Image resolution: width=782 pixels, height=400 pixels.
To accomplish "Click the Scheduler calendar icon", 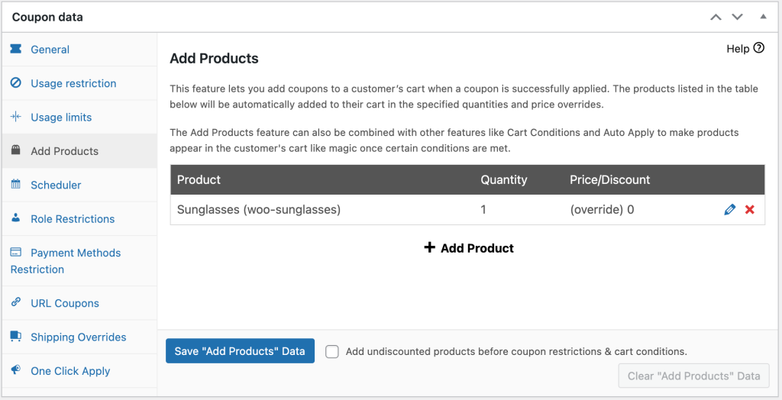I will point(16,185).
